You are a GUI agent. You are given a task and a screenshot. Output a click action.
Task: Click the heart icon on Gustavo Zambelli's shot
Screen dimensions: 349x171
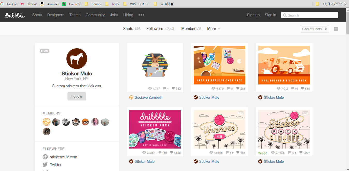173,89
